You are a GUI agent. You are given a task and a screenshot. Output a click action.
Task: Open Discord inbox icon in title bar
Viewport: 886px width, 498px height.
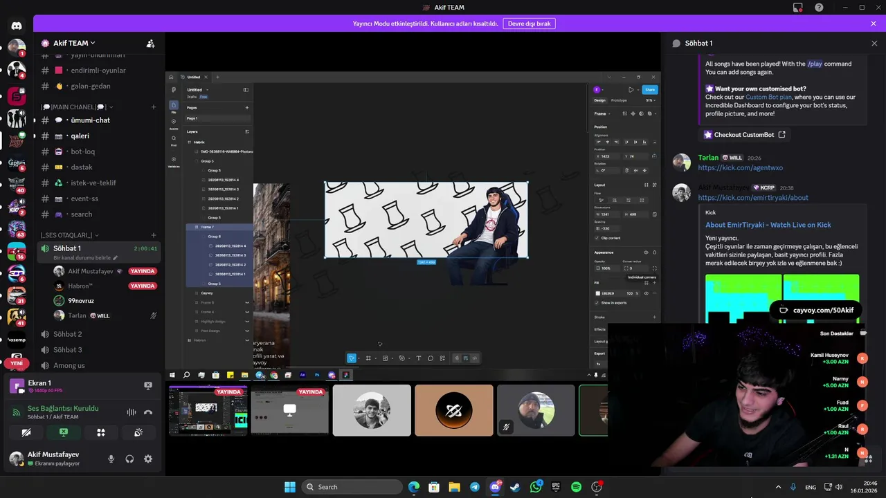click(798, 8)
